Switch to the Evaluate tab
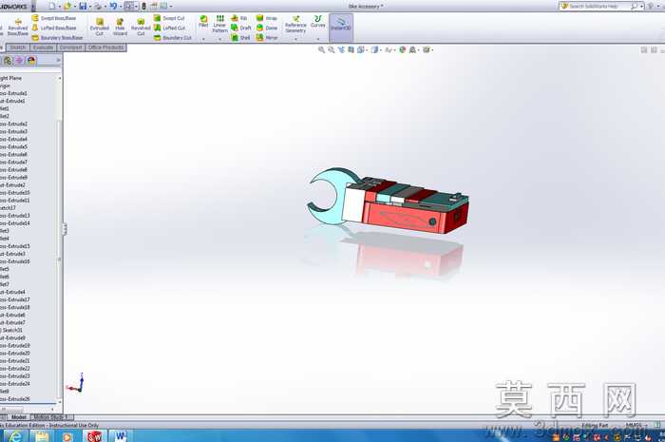This screenshot has width=665, height=442. tap(44, 48)
